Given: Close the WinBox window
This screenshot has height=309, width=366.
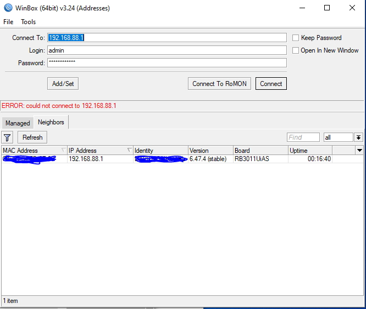Looking at the screenshot, I should point(352,8).
